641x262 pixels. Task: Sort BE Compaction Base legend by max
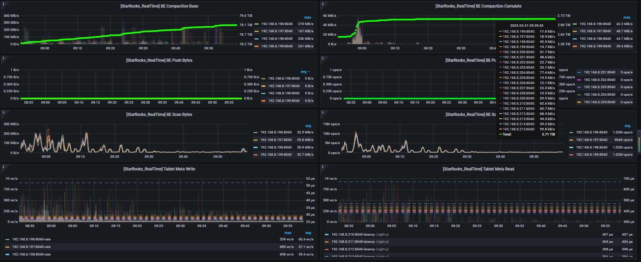click(308, 17)
